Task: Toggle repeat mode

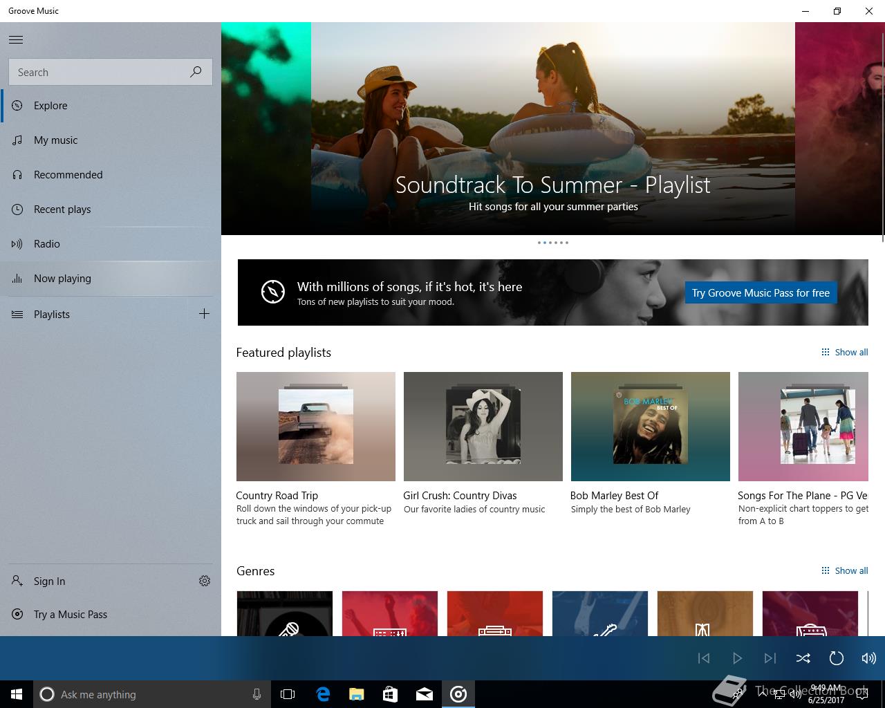Action: click(836, 658)
